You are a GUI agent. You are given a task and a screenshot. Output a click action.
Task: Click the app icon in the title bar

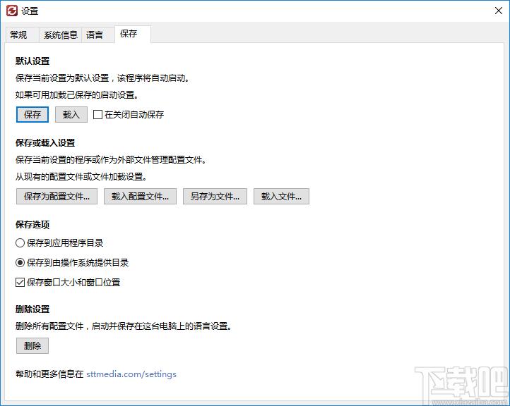pyautogui.click(x=12, y=11)
